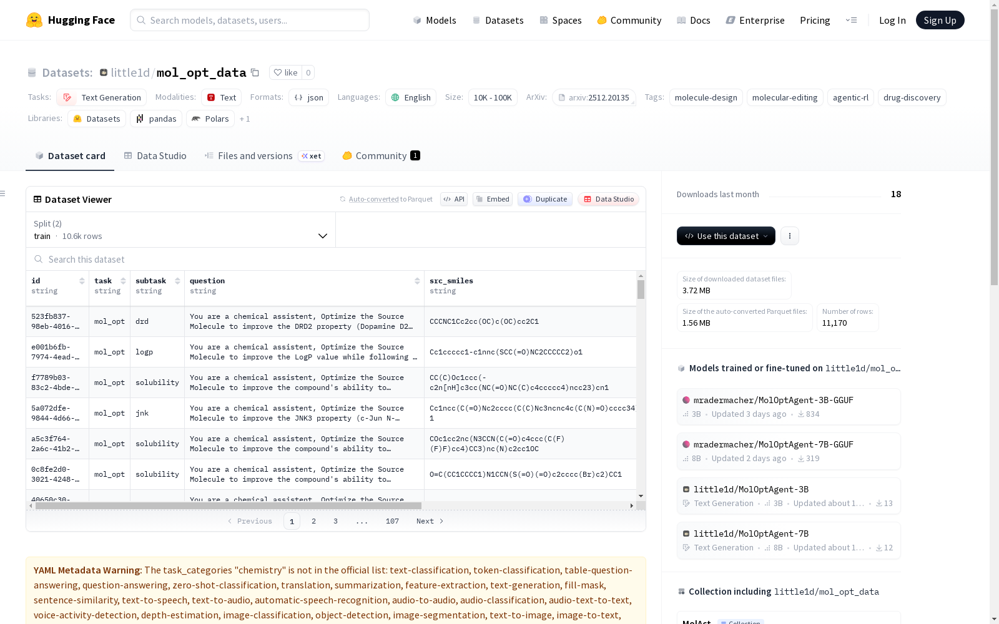Jump to page 107 of the dataset
The image size is (999, 624).
pos(392,521)
